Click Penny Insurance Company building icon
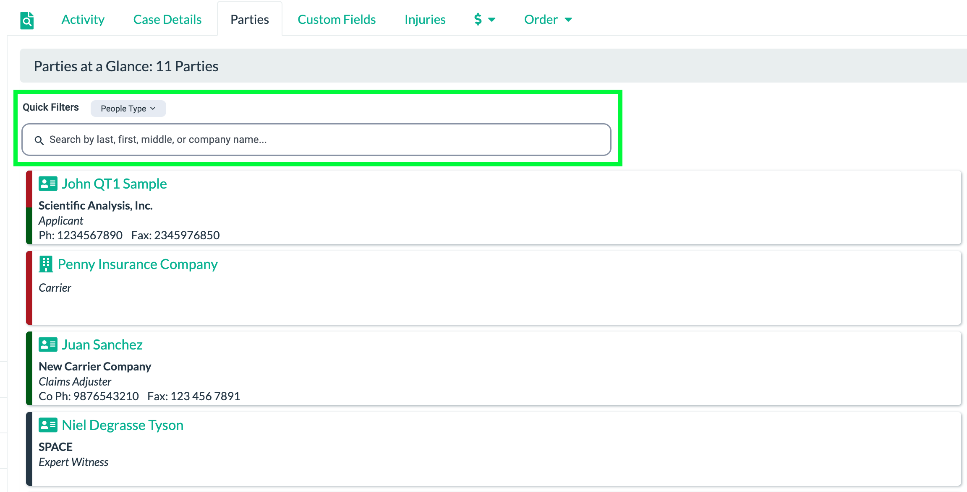This screenshot has height=492, width=967. point(46,264)
